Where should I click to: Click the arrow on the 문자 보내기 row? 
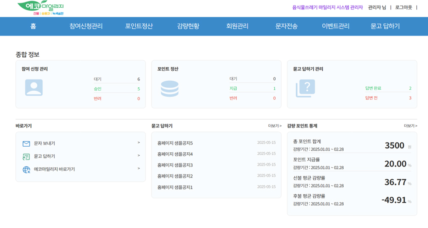pos(139,143)
